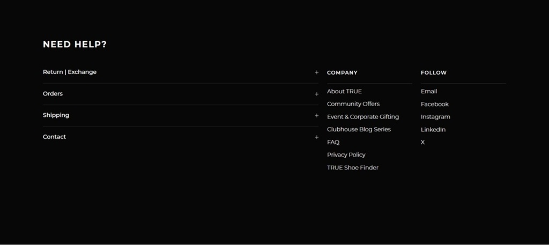Click the plus icon beside Contact
The width and height of the screenshot is (549, 245).
[x=316, y=137]
